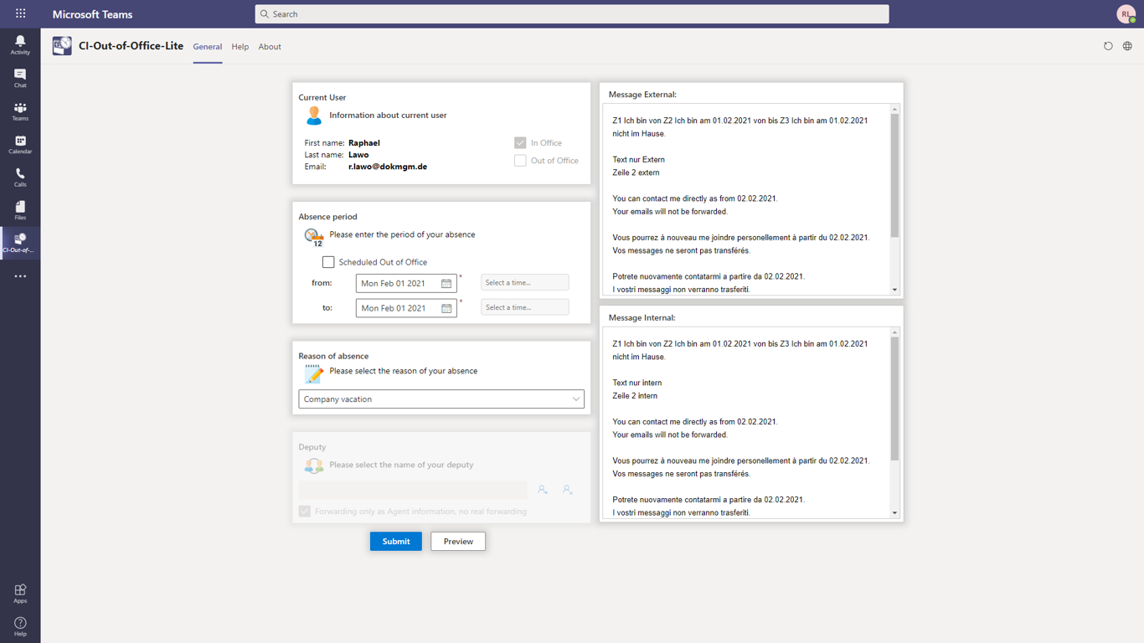
Task: Click the 'Zeile 2 extern' line
Action: click(x=636, y=172)
